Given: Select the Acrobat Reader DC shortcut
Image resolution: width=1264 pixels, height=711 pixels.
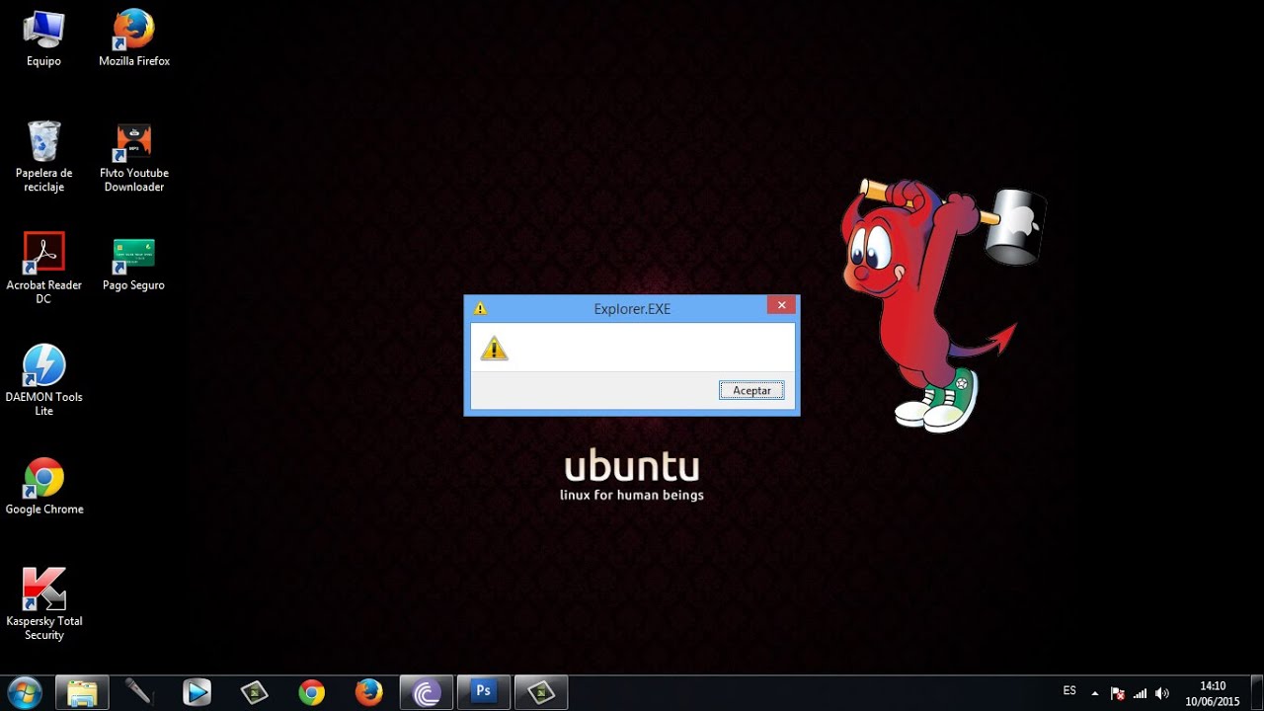Looking at the screenshot, I should (43, 268).
